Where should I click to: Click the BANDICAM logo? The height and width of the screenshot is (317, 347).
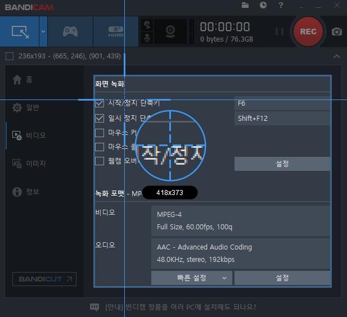(29, 7)
